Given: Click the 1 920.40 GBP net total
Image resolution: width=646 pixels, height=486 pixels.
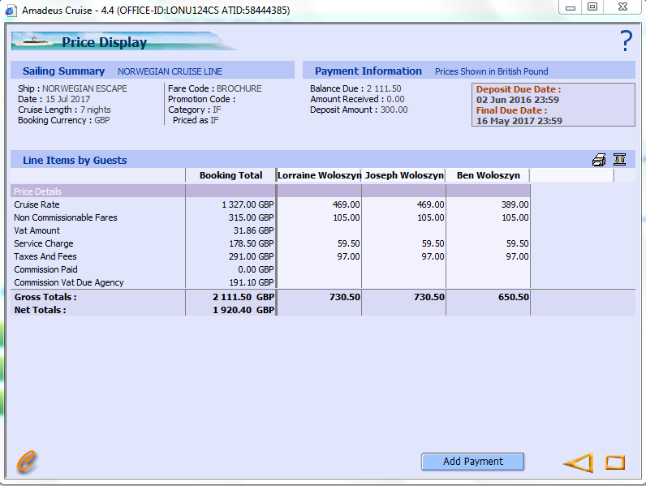Looking at the screenshot, I should coord(243,310).
